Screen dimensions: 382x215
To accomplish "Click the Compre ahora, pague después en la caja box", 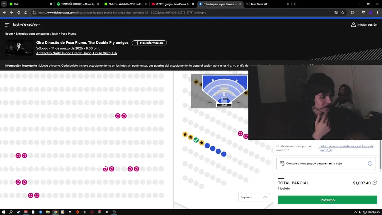I will pyautogui.click(x=326, y=163).
